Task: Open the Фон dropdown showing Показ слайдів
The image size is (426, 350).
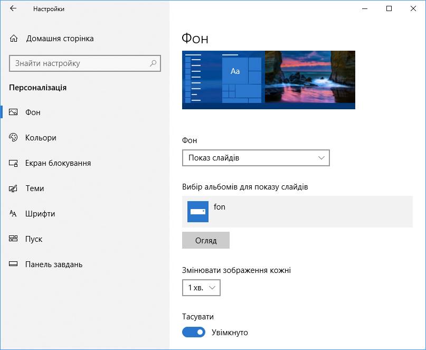Action: tap(255, 158)
